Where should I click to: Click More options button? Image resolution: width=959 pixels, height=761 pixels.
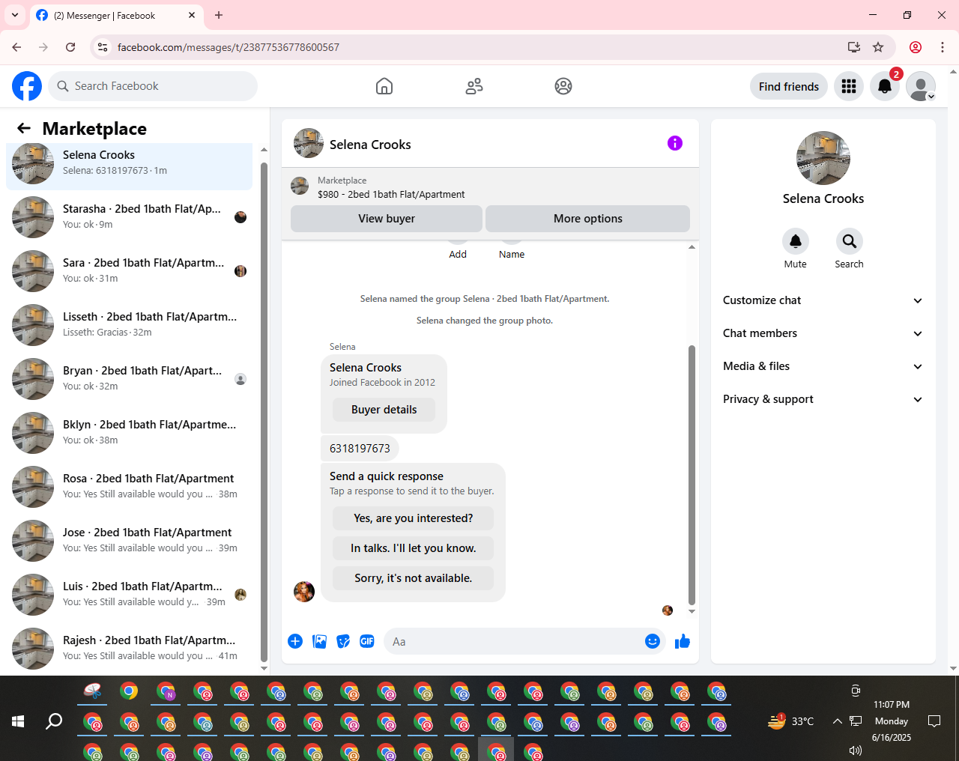tap(588, 219)
